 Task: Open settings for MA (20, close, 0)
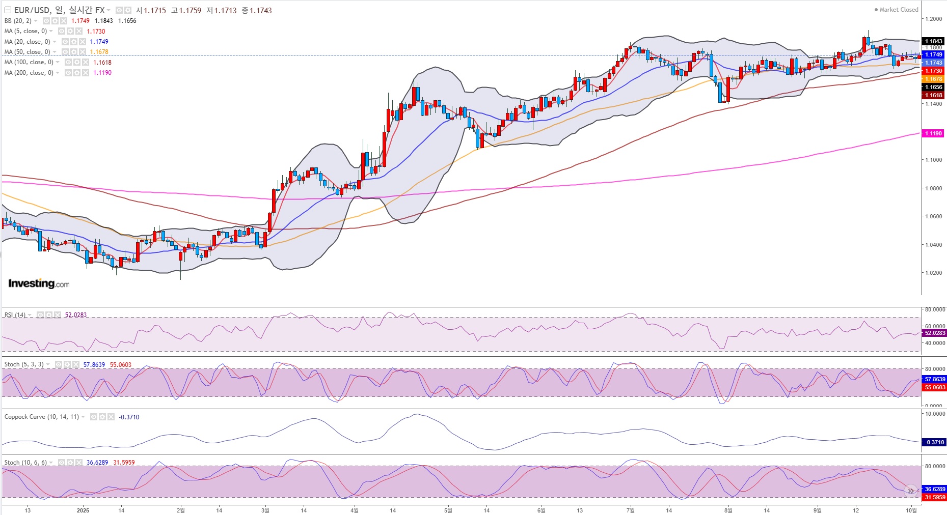coord(74,42)
